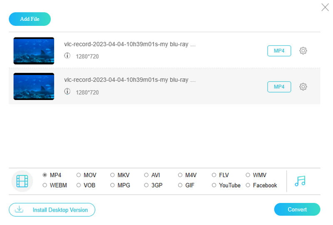
Task: Click thumbnail of second video
Action: [34, 87]
